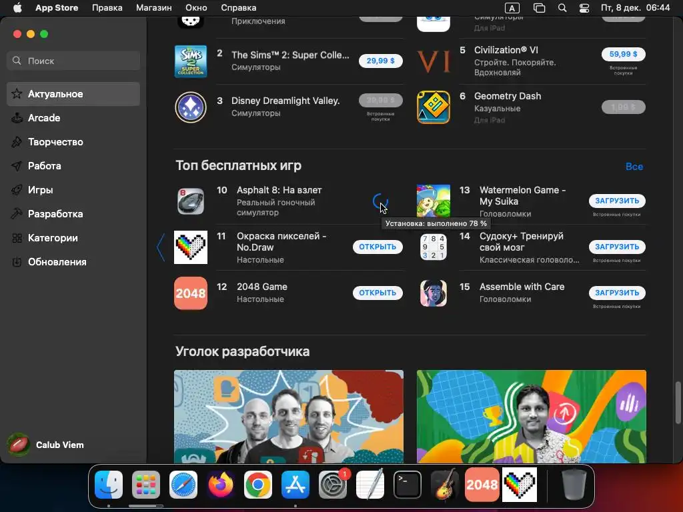The width and height of the screenshot is (683, 512).
Task: Open the App Store menu
Action: pyautogui.click(x=57, y=8)
